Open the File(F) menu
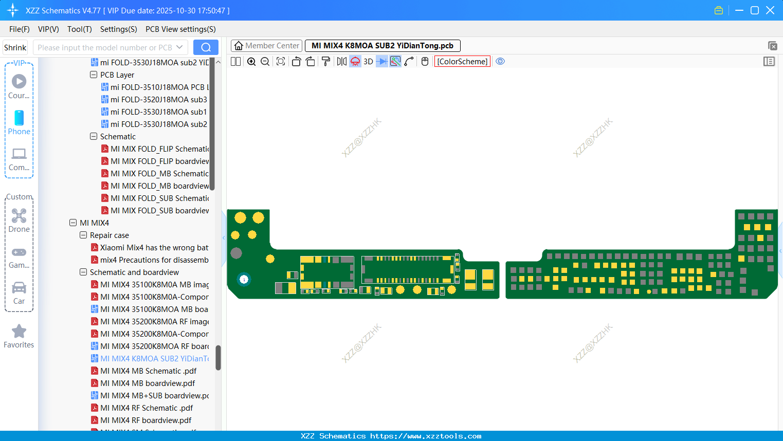Viewport: 783px width, 441px height. click(20, 29)
